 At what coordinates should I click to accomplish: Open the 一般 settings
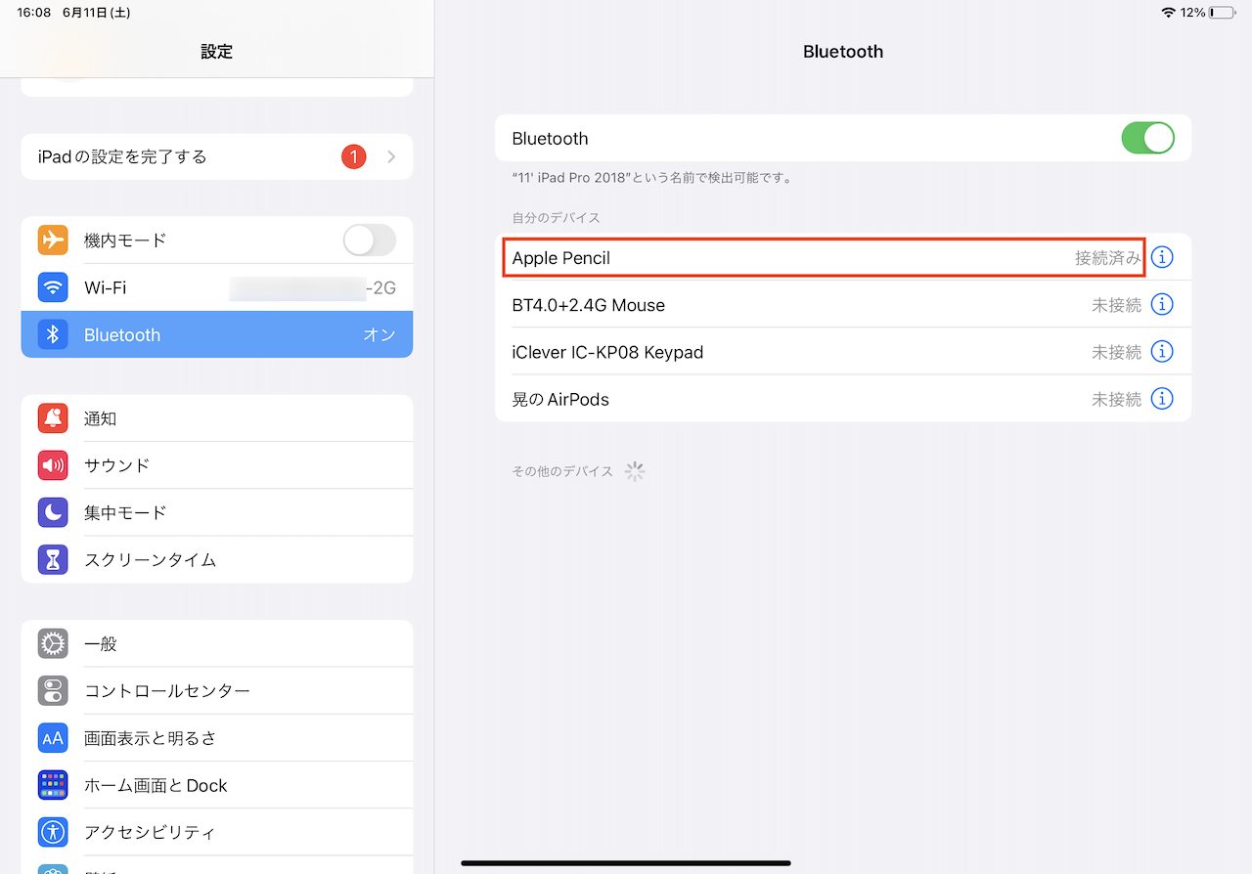(x=217, y=643)
